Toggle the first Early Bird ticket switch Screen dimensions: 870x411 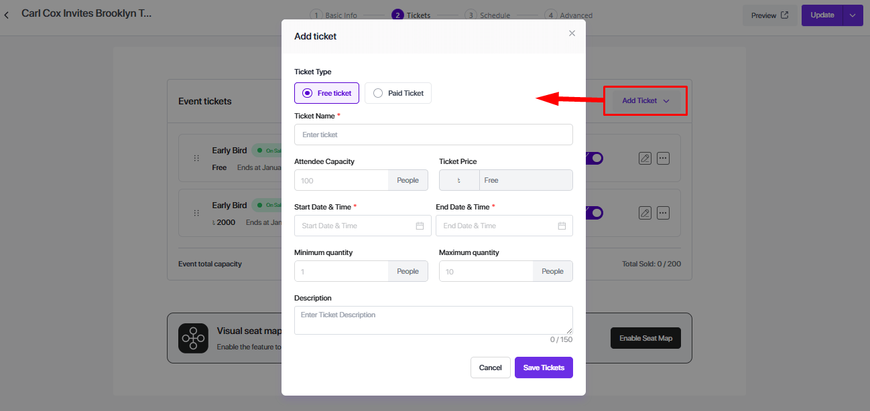click(595, 159)
